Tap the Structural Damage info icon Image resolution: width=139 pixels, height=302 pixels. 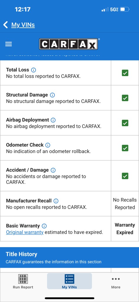point(52,95)
